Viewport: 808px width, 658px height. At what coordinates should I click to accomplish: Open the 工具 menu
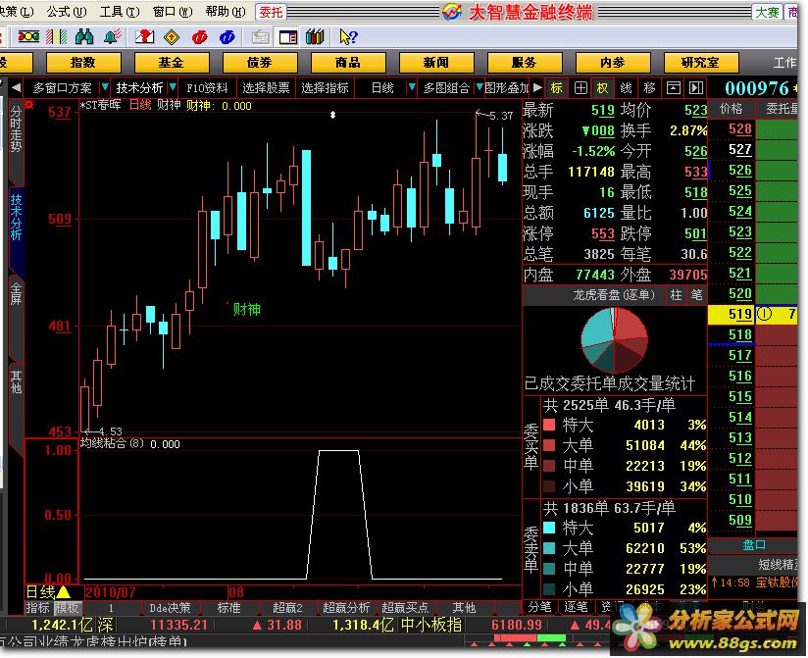click(x=120, y=12)
